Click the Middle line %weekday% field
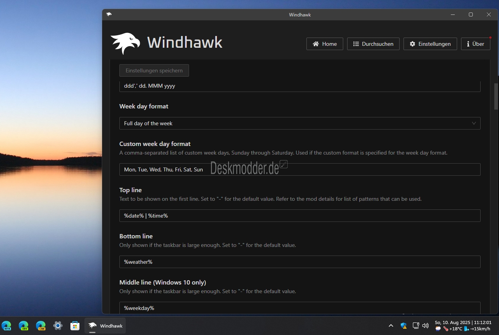 click(x=300, y=308)
